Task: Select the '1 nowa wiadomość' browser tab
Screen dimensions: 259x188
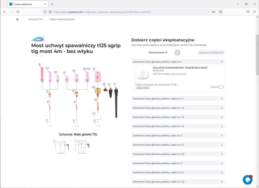Action: (28, 4)
